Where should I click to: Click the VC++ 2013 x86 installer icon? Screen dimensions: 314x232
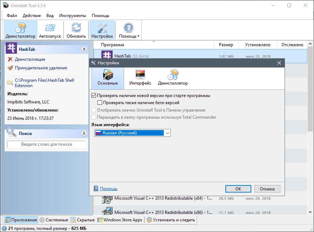[x=107, y=211]
